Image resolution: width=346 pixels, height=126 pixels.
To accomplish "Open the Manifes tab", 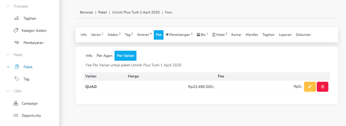I will pyautogui.click(x=252, y=35).
